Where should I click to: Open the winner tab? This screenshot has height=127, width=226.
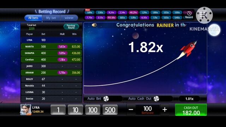[x=69, y=18]
